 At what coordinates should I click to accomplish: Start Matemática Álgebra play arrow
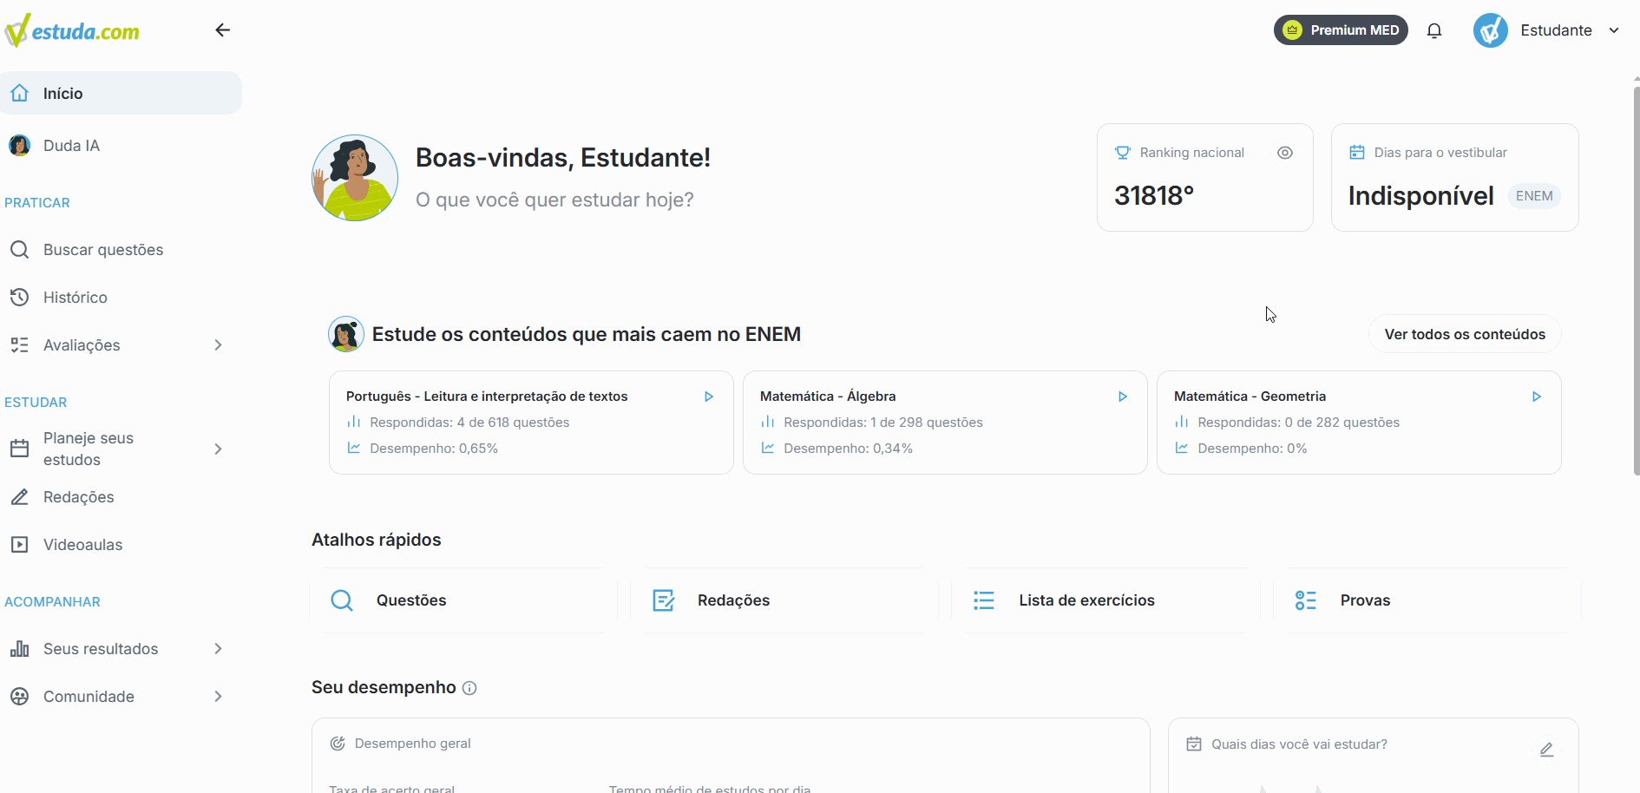tap(1123, 396)
